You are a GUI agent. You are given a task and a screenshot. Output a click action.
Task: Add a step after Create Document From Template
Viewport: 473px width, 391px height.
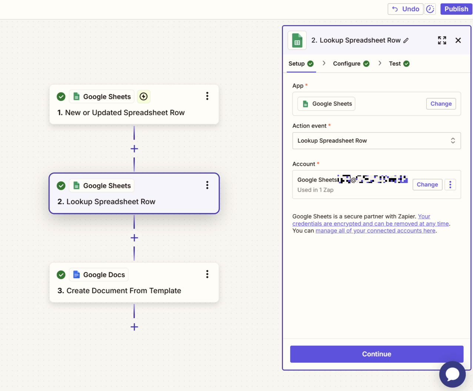134,327
